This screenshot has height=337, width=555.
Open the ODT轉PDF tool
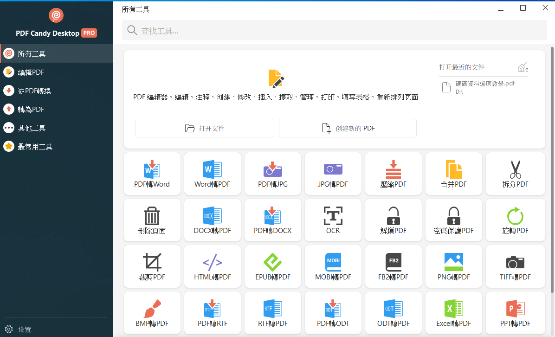pyautogui.click(x=393, y=312)
